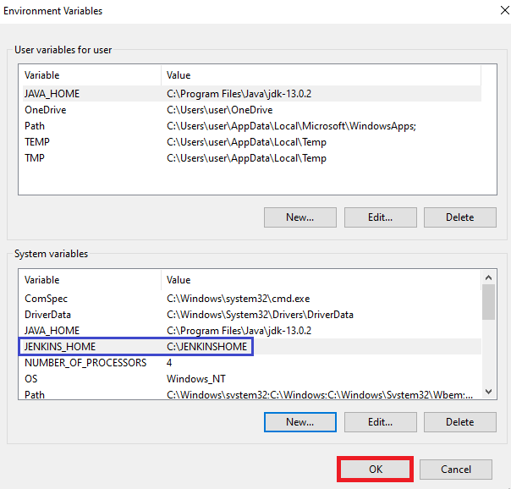Click Delete under User variables
This screenshot has width=511, height=489.
pos(460,217)
